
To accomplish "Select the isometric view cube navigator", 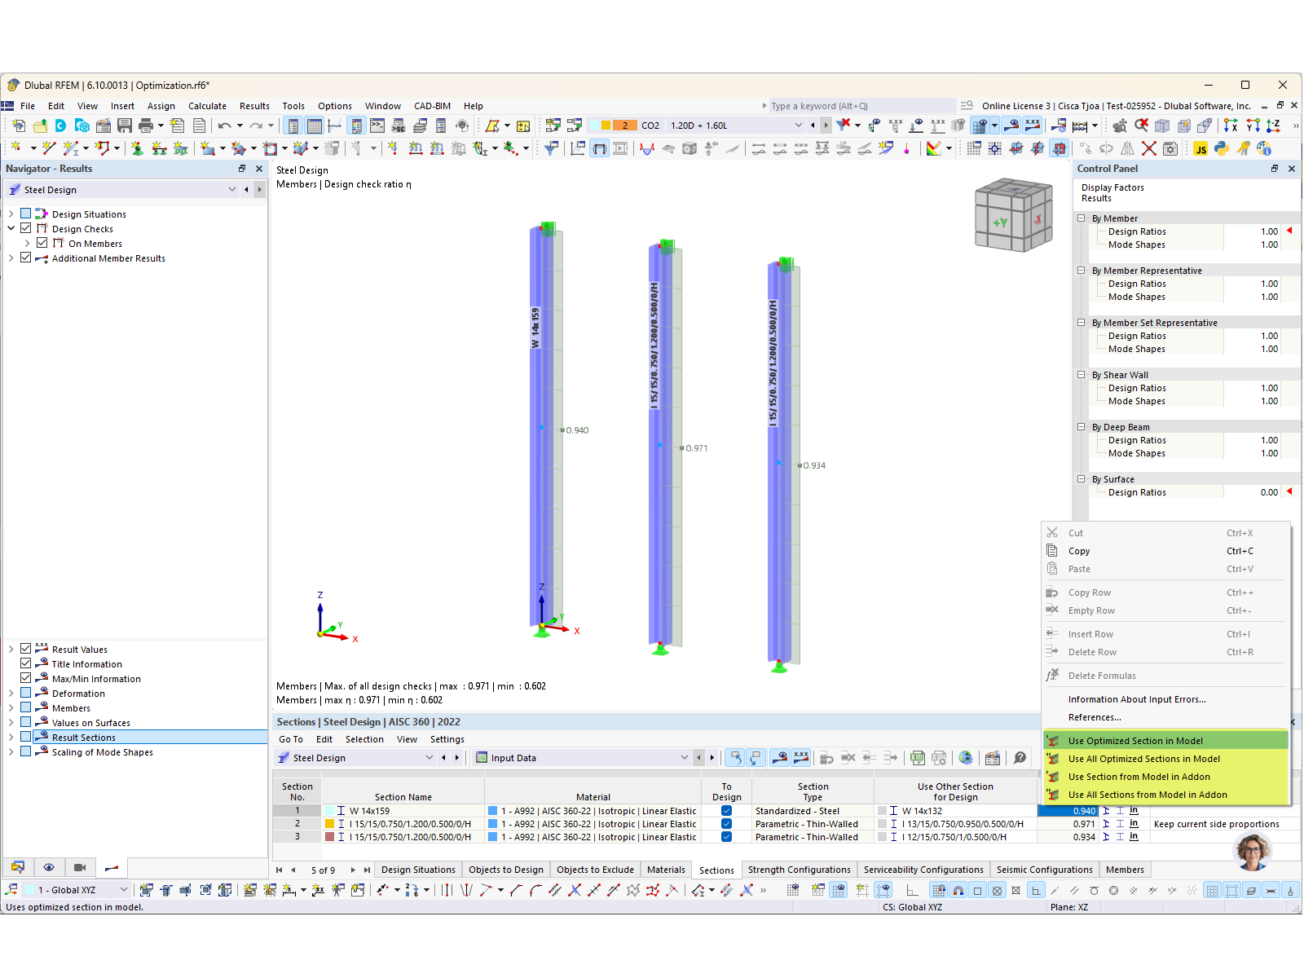I will [x=1013, y=214].
